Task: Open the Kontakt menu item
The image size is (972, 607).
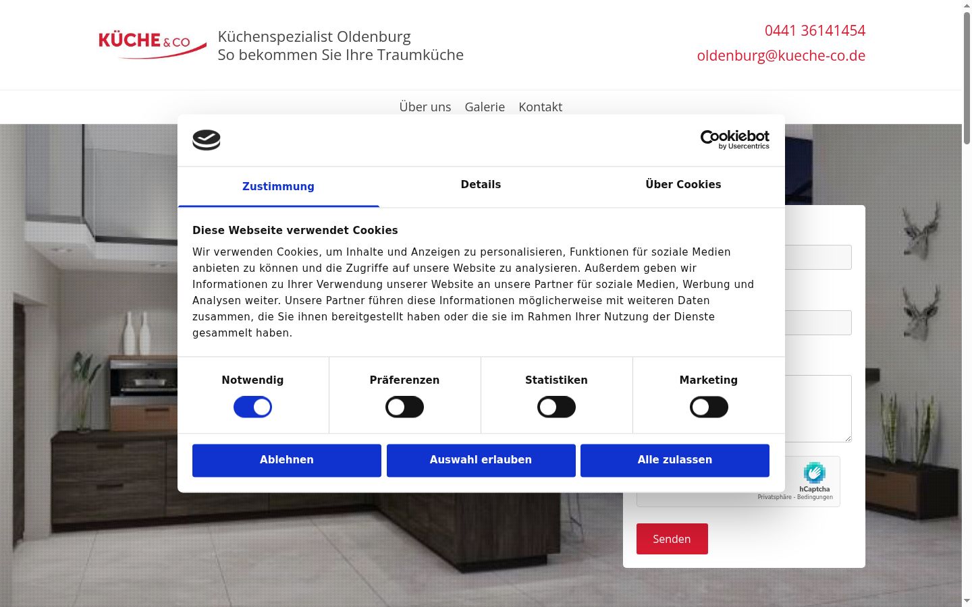Action: (x=541, y=107)
